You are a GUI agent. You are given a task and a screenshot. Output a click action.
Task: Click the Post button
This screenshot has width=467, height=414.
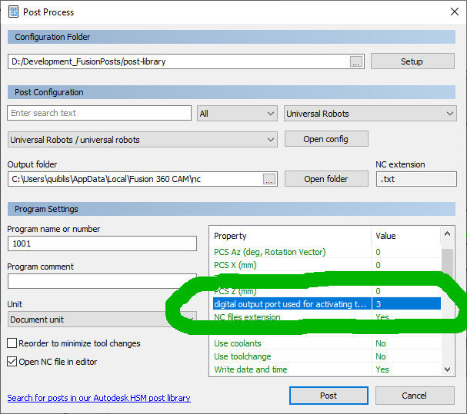329,396
